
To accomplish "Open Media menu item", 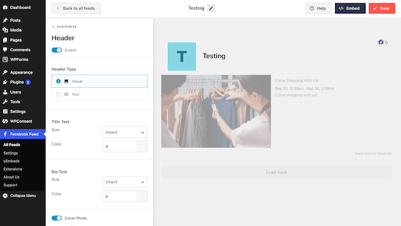I will click(16, 30).
